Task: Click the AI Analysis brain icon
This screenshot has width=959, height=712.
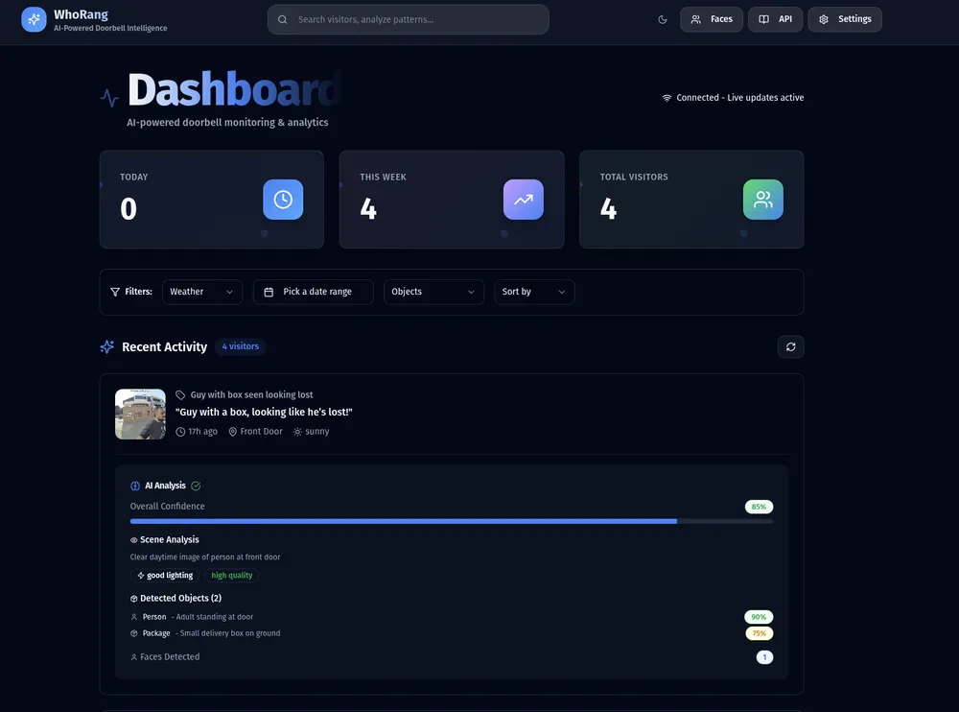Action: pos(135,487)
